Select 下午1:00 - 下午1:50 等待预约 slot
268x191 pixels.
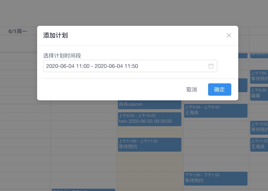[x=215, y=178]
